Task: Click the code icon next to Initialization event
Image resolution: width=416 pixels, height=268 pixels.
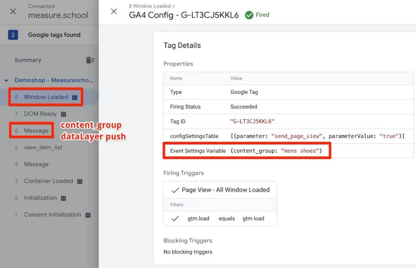Action: click(x=63, y=198)
